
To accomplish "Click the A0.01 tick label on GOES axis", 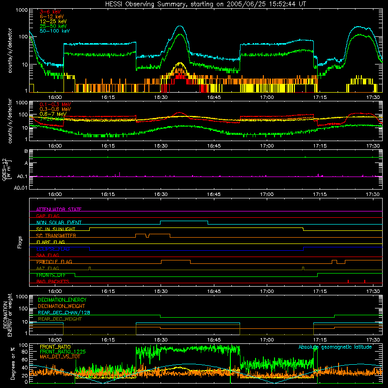I will [21, 188].
